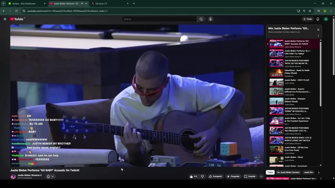Play Off My Face Live from Paris
The height and width of the screenshot is (188, 335).
[293, 150]
